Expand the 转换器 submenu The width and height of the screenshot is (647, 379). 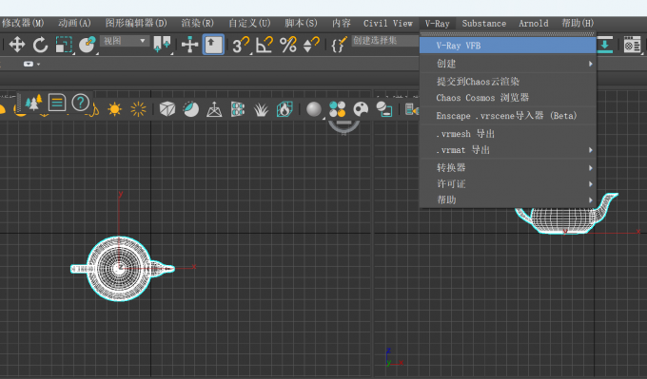tap(508, 168)
